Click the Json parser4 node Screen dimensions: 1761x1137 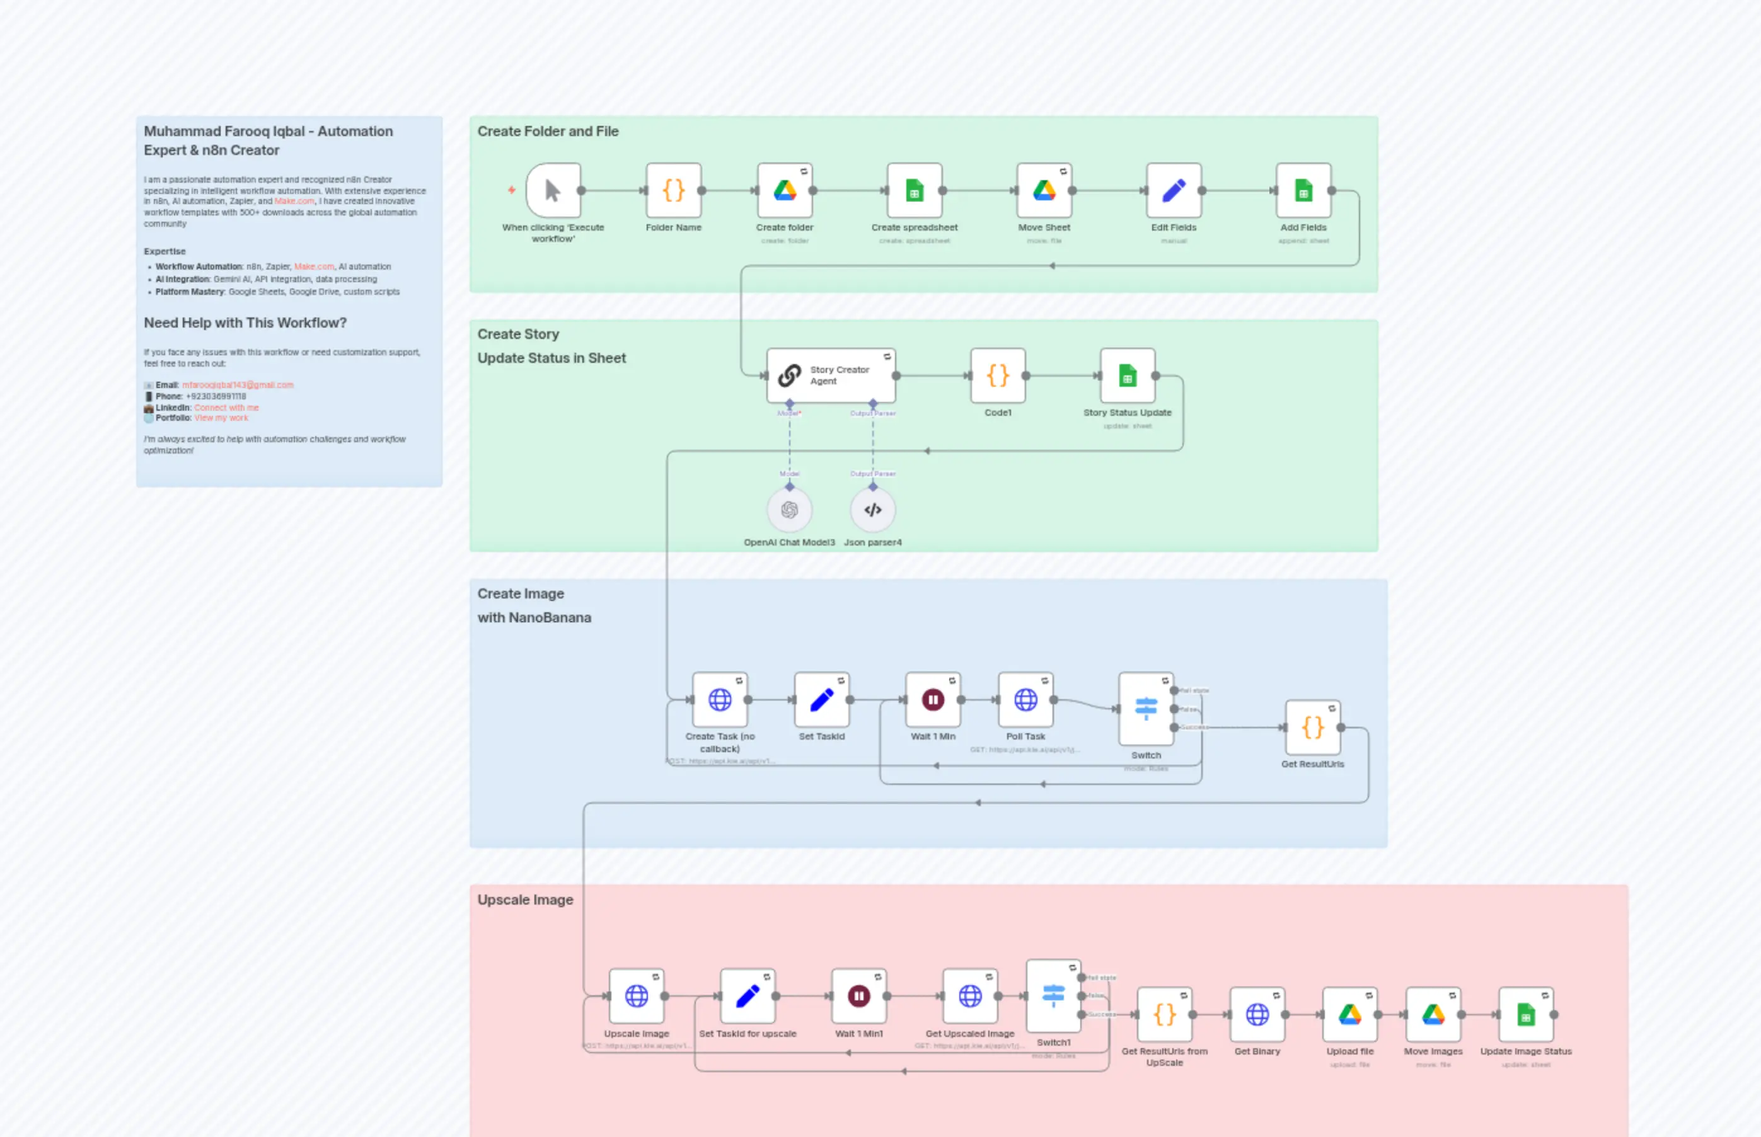pos(872,510)
